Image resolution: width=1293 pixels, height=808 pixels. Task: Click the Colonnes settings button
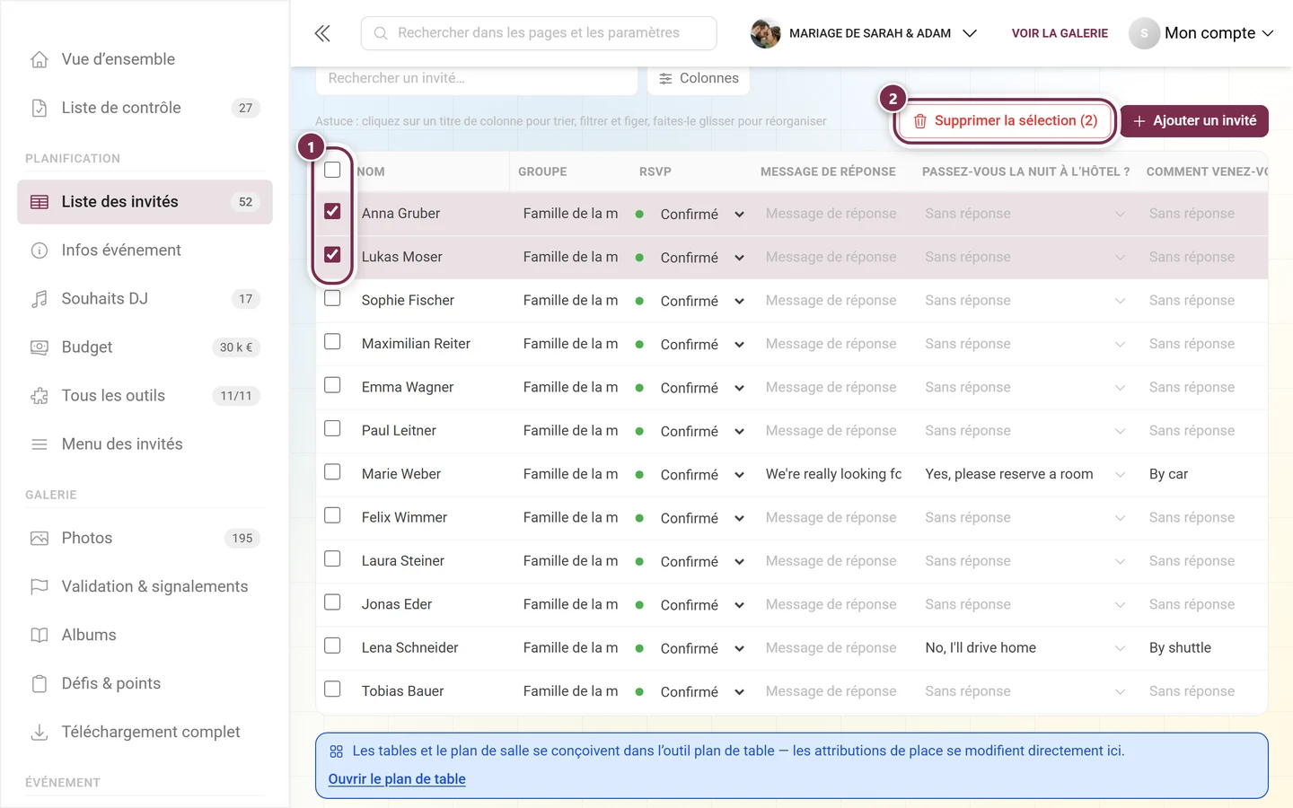coord(699,78)
